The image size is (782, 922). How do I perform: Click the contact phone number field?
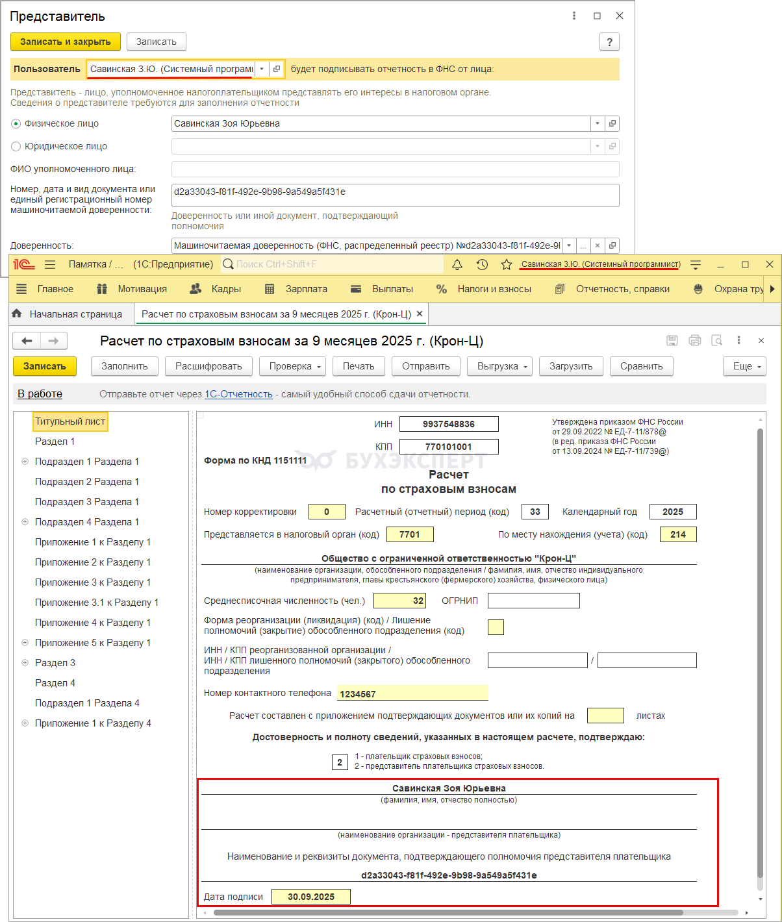412,693
